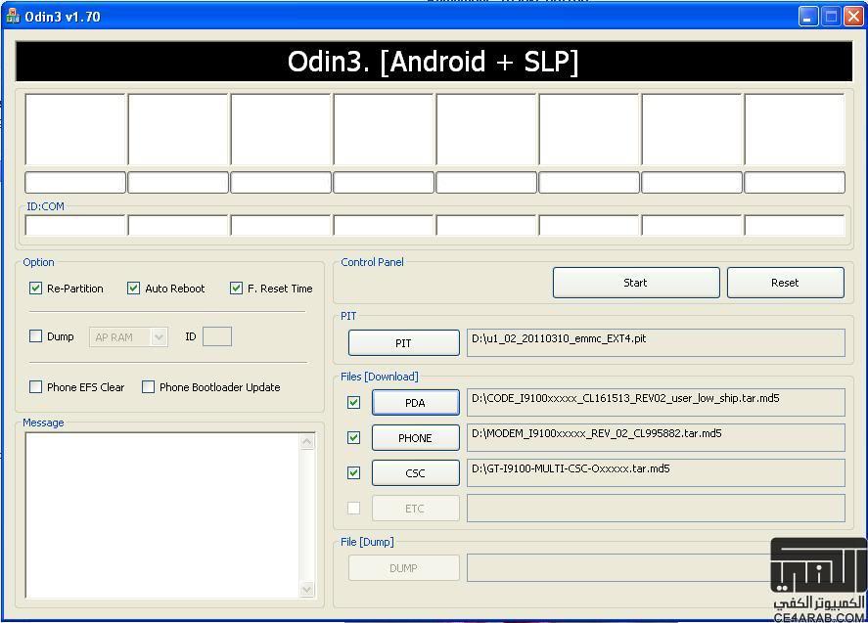The width and height of the screenshot is (868, 623).
Task: Click the MODEM_I9100xxxxx path field
Action: point(656,437)
